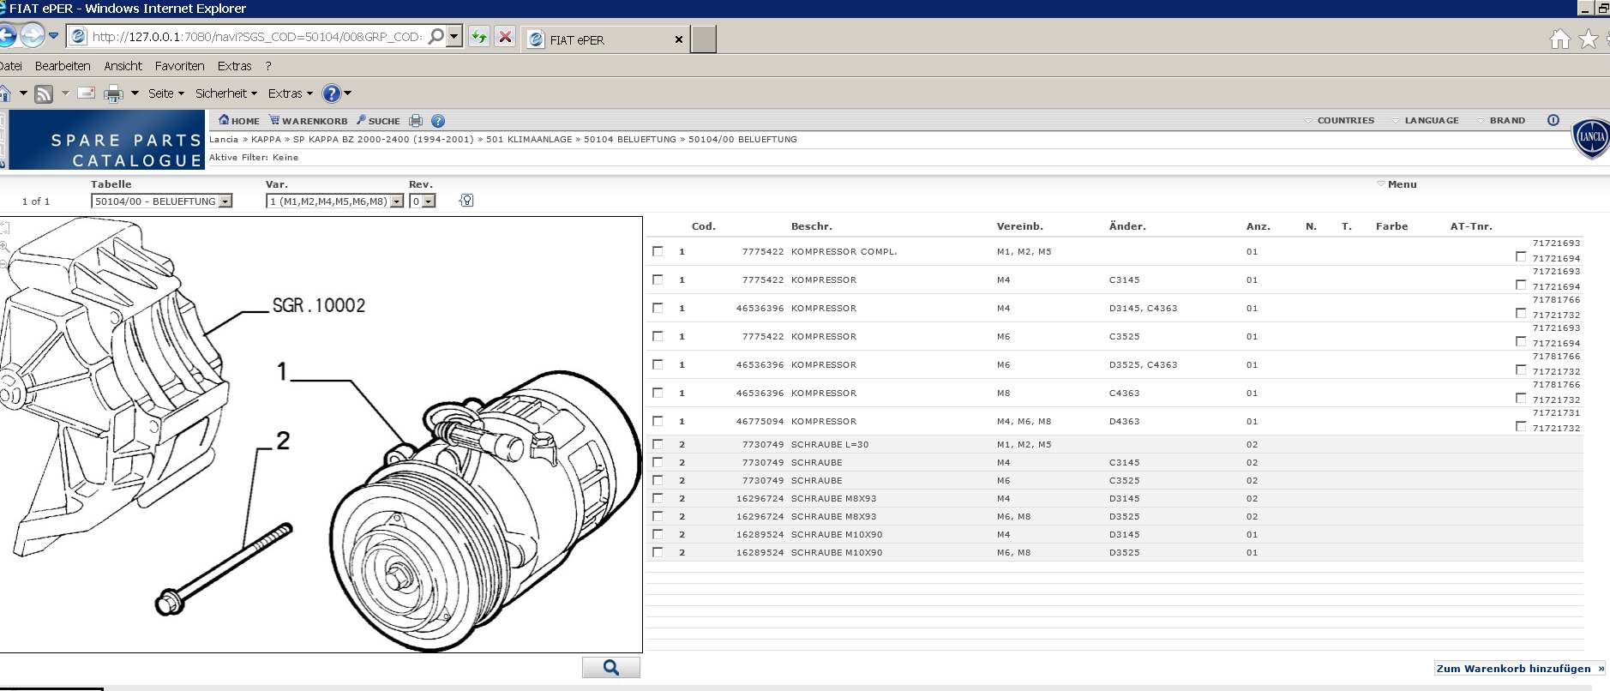The width and height of the screenshot is (1610, 691).
Task: Click the RSS feeds icon
Action: tap(44, 93)
